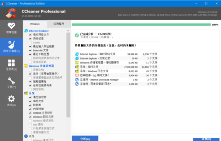Viewport: 221px width, 141px height.
Task: Uncheck 任务栏跳转列表 checkbox
Action: point(30,86)
